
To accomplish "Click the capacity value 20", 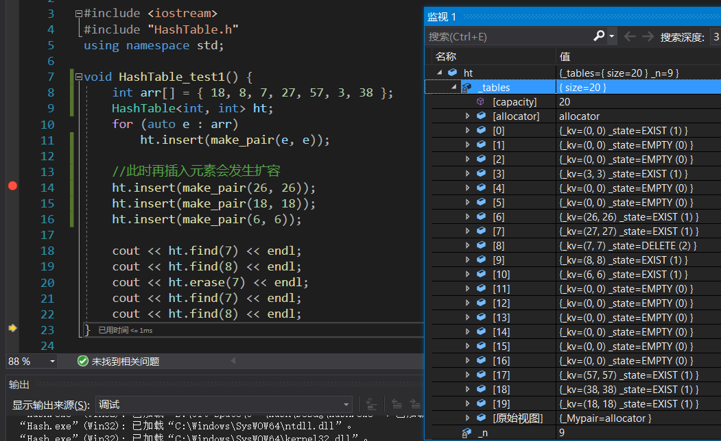I will [565, 102].
